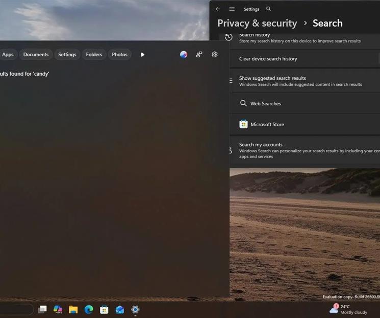The width and height of the screenshot is (380, 318).
Task: Open the Search my accounts setting
Action: (305, 150)
